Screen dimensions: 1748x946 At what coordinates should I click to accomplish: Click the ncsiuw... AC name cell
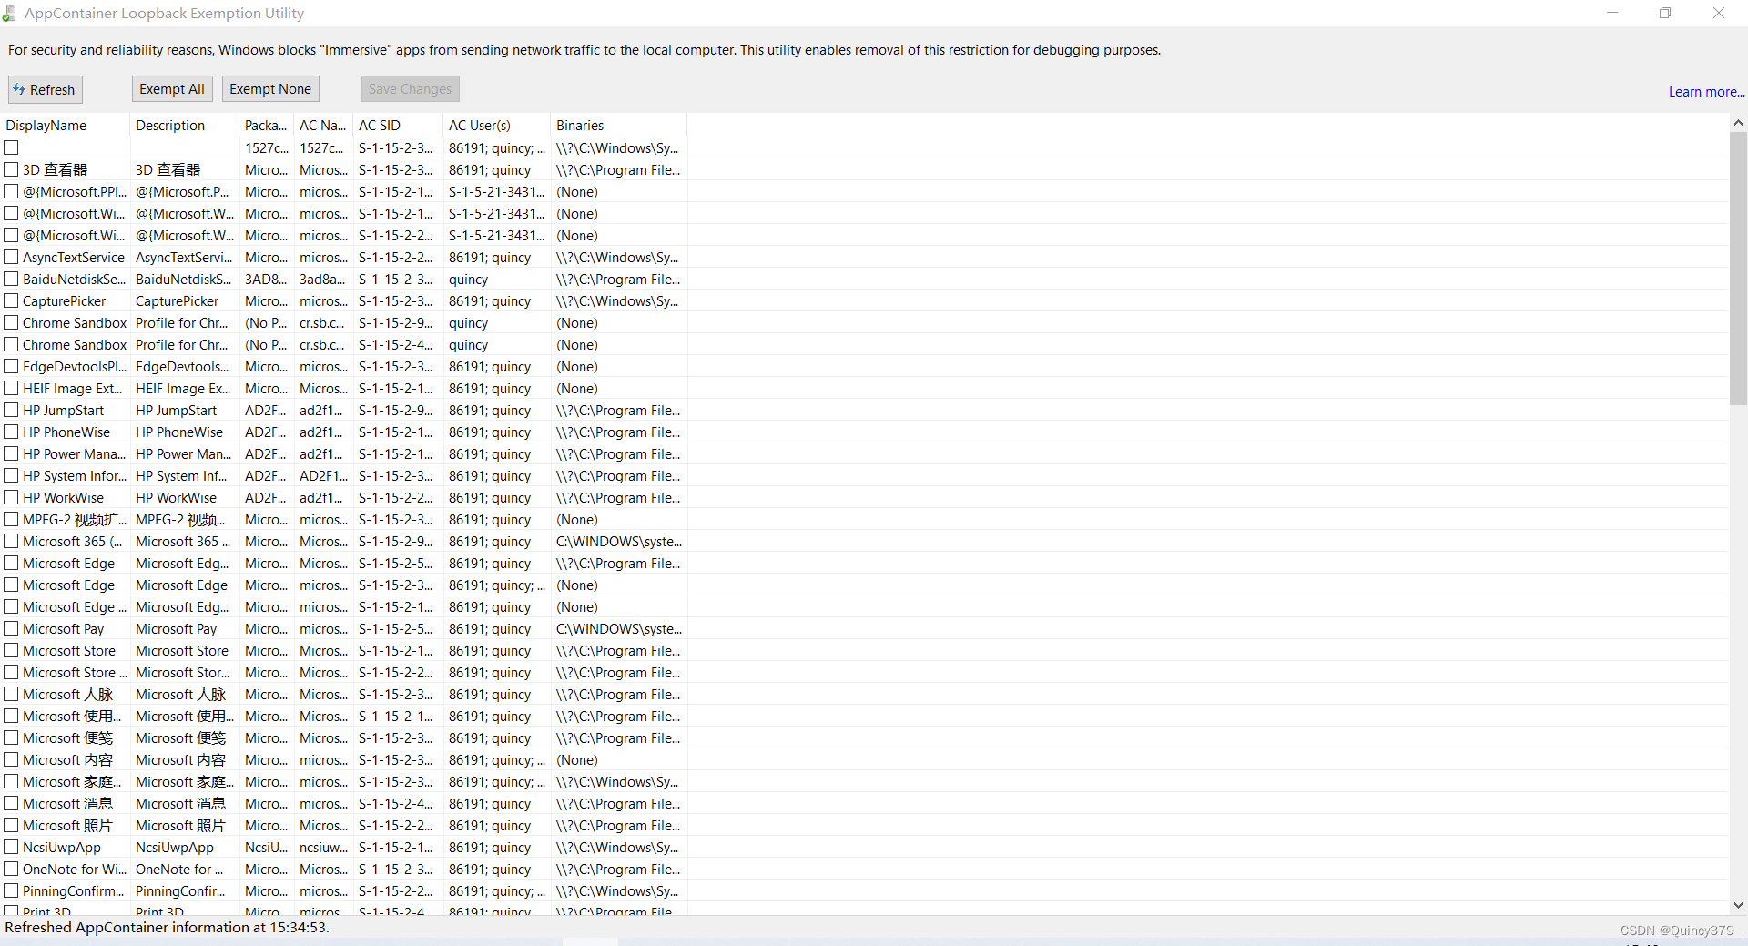tap(324, 848)
